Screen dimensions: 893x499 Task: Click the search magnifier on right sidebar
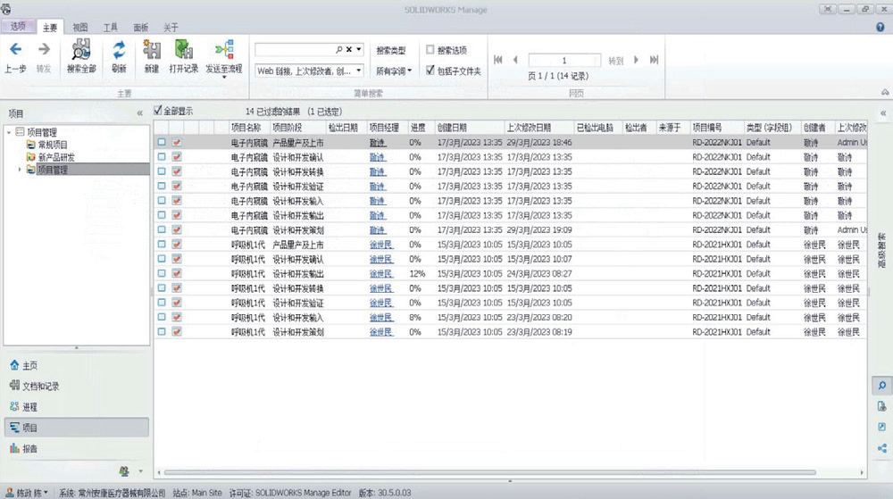(x=882, y=385)
